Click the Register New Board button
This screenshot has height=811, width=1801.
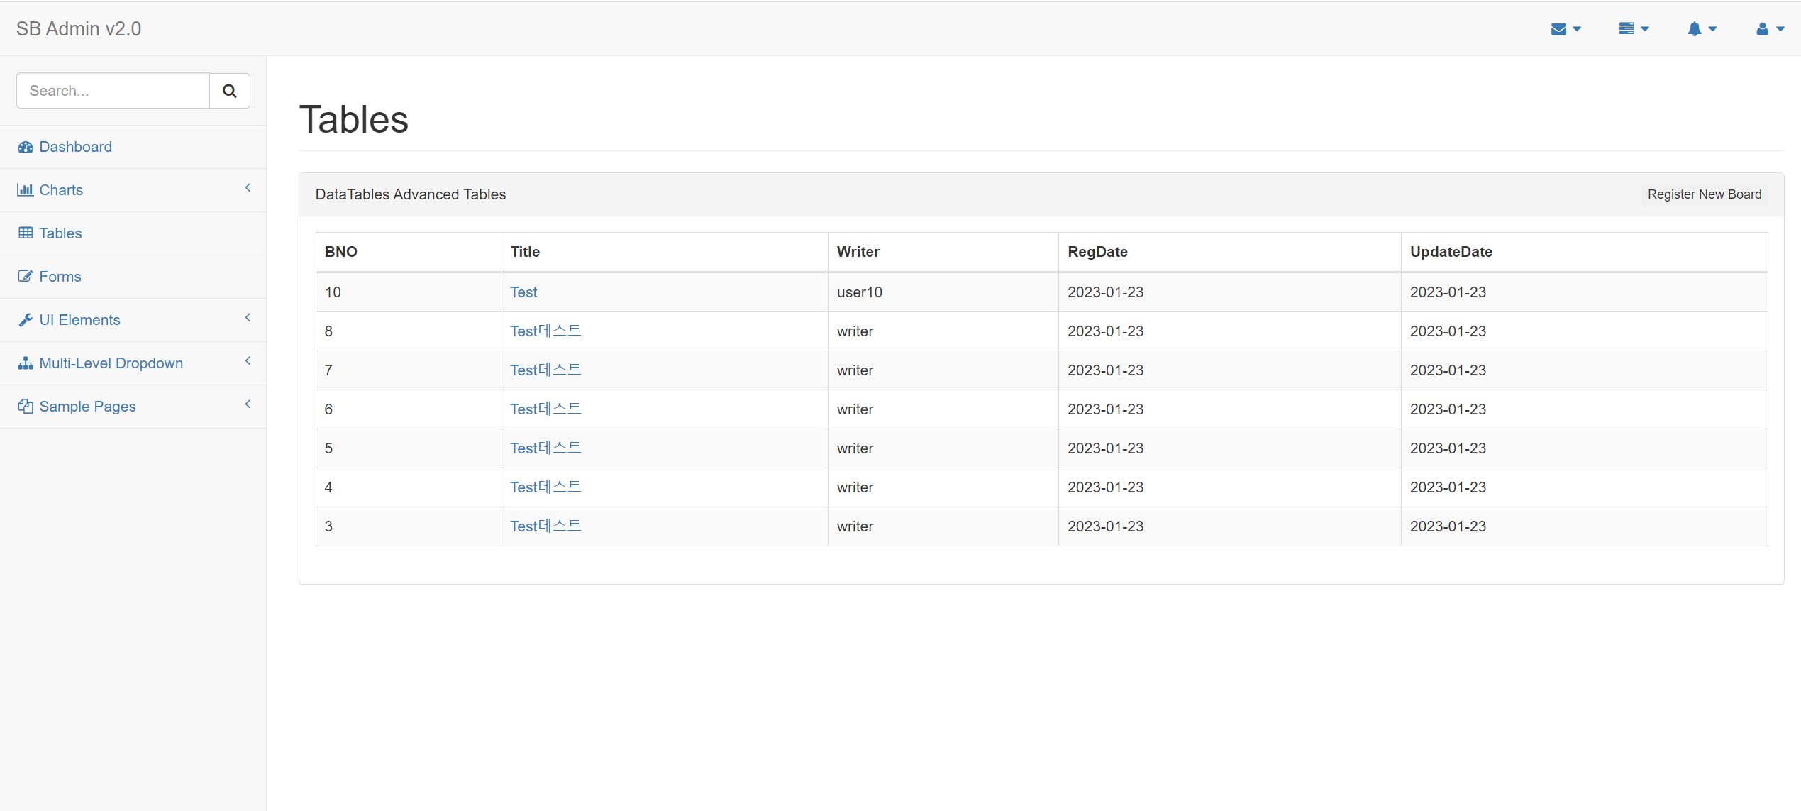coord(1704,194)
